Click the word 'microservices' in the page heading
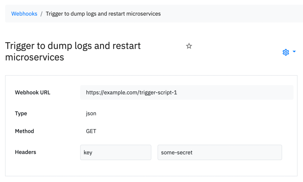 pyautogui.click(x=35, y=57)
